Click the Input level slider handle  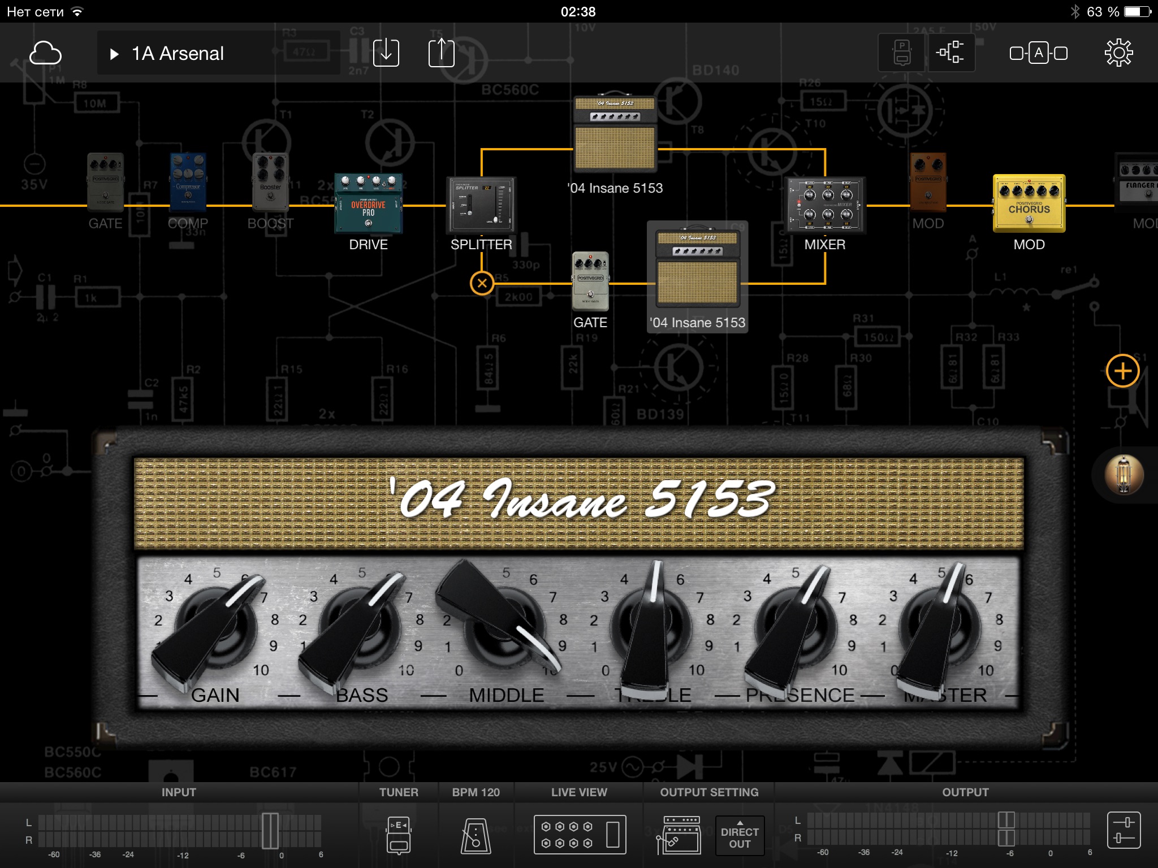click(270, 831)
